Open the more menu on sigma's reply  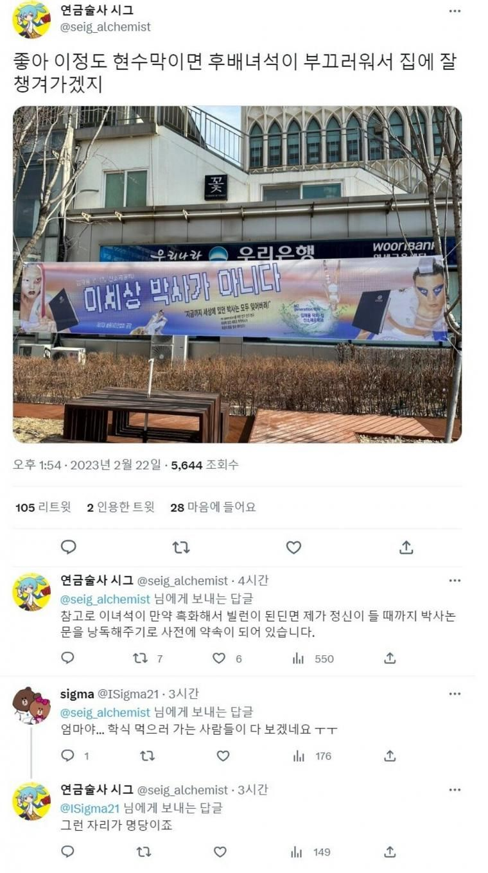point(455,694)
